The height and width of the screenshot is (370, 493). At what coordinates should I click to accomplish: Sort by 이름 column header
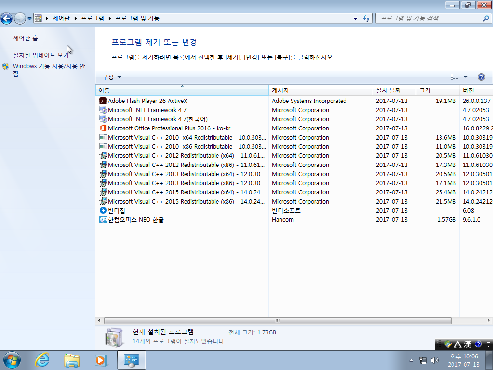click(x=182, y=90)
